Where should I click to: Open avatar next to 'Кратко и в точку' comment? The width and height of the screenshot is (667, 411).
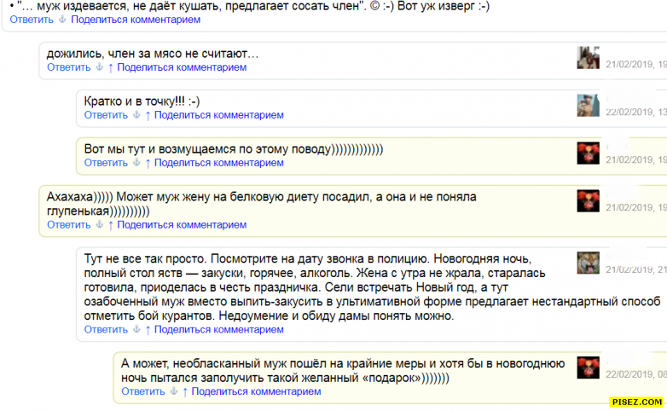588,106
